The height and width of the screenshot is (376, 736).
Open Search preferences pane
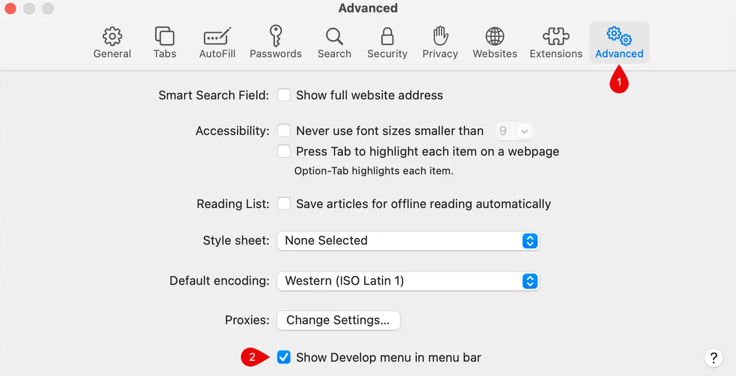click(334, 43)
